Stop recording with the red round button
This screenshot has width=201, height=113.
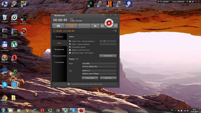[x=109, y=23]
